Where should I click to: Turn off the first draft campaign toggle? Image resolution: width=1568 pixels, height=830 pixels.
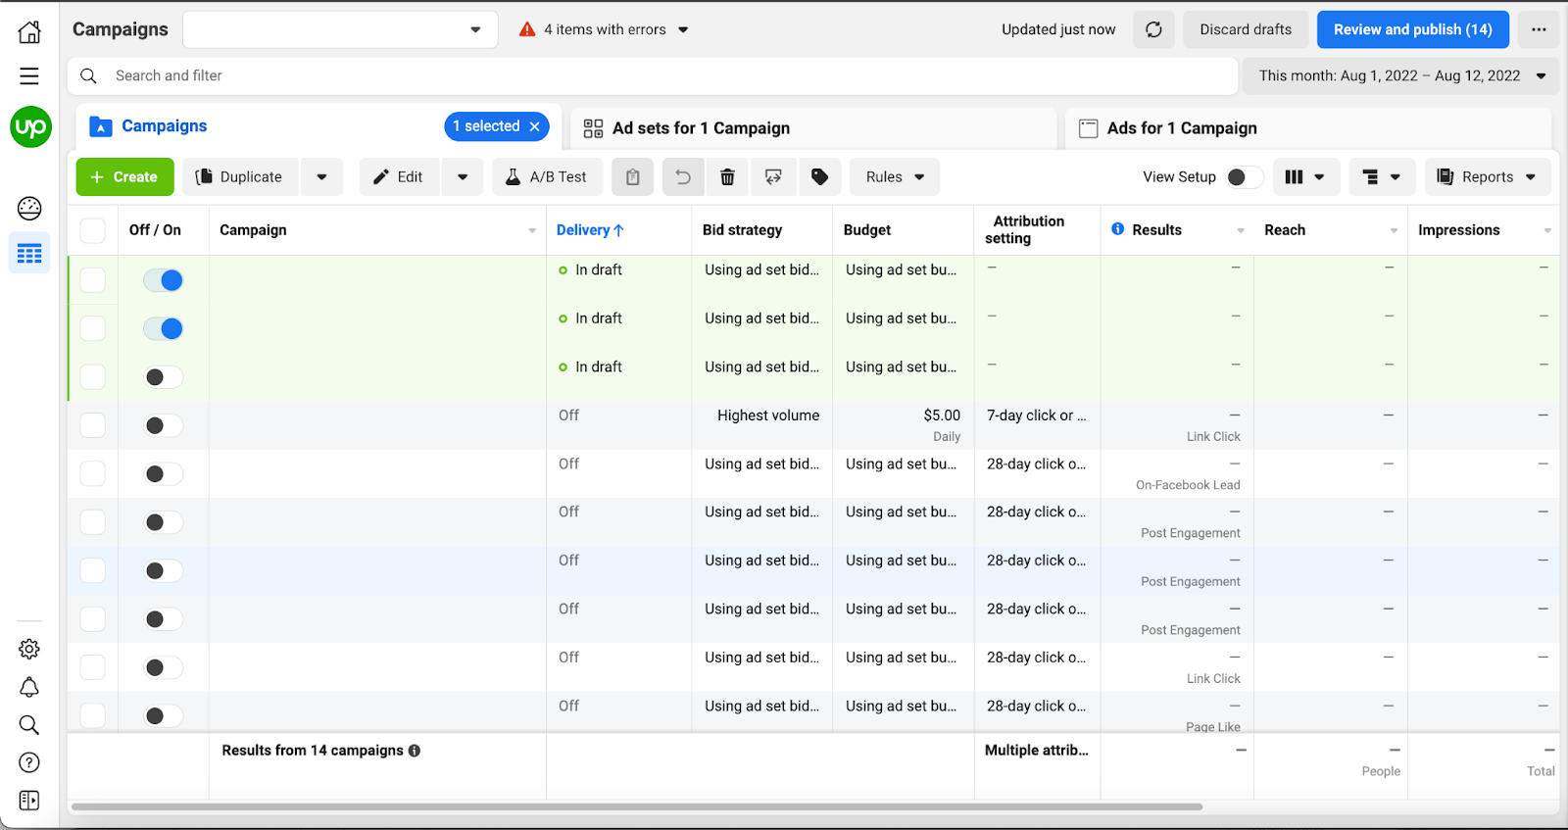pyautogui.click(x=164, y=280)
